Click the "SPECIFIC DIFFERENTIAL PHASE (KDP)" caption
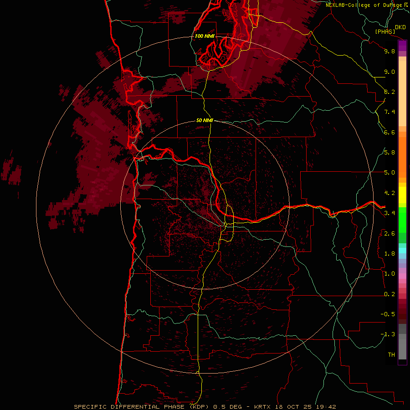This screenshot has height=410, width=410. [x=142, y=407]
